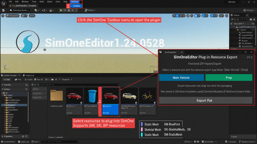Open grid snap value 10

[199, 16]
